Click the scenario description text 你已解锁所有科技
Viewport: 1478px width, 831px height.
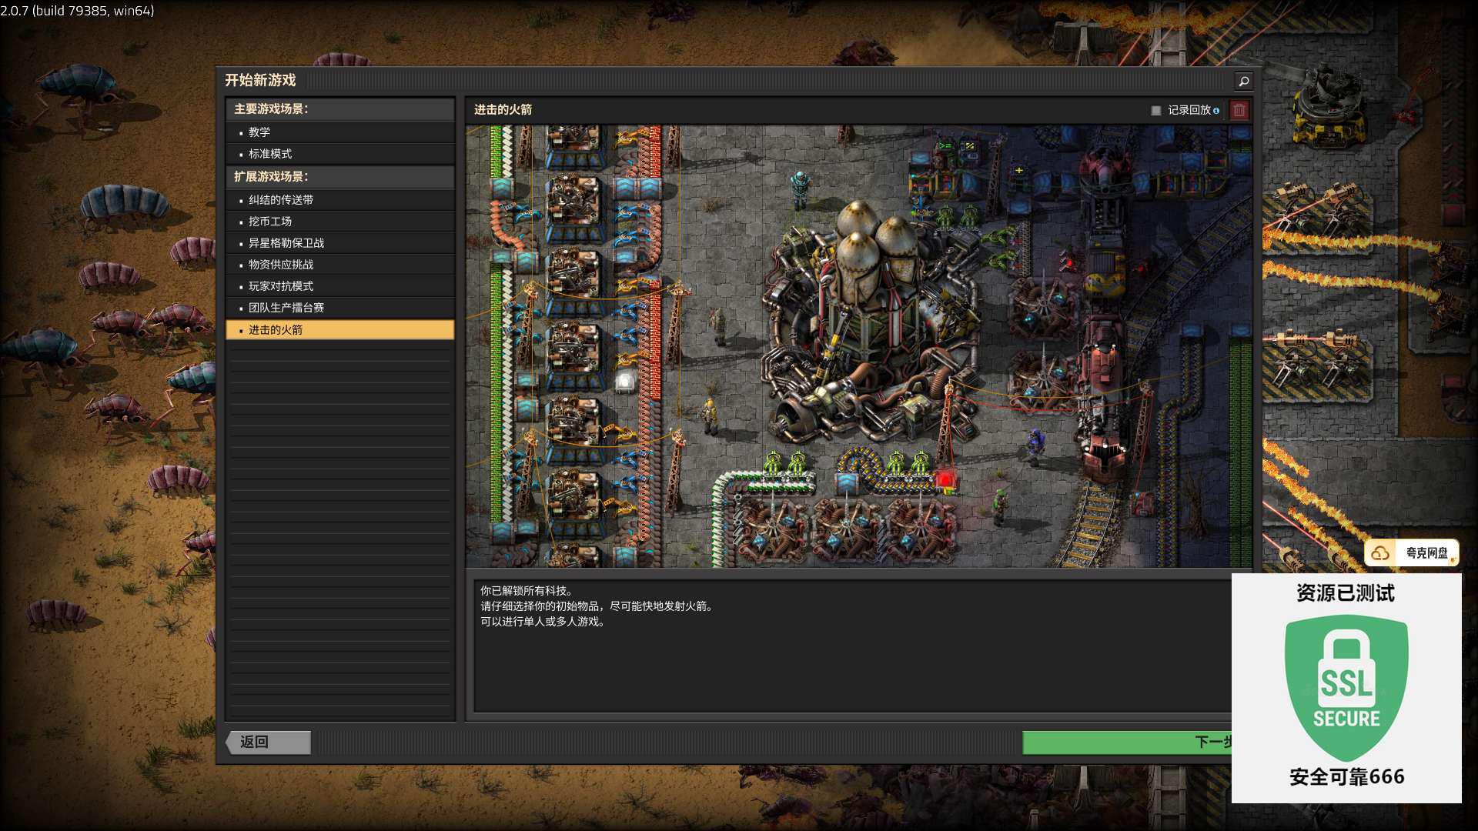526,591
